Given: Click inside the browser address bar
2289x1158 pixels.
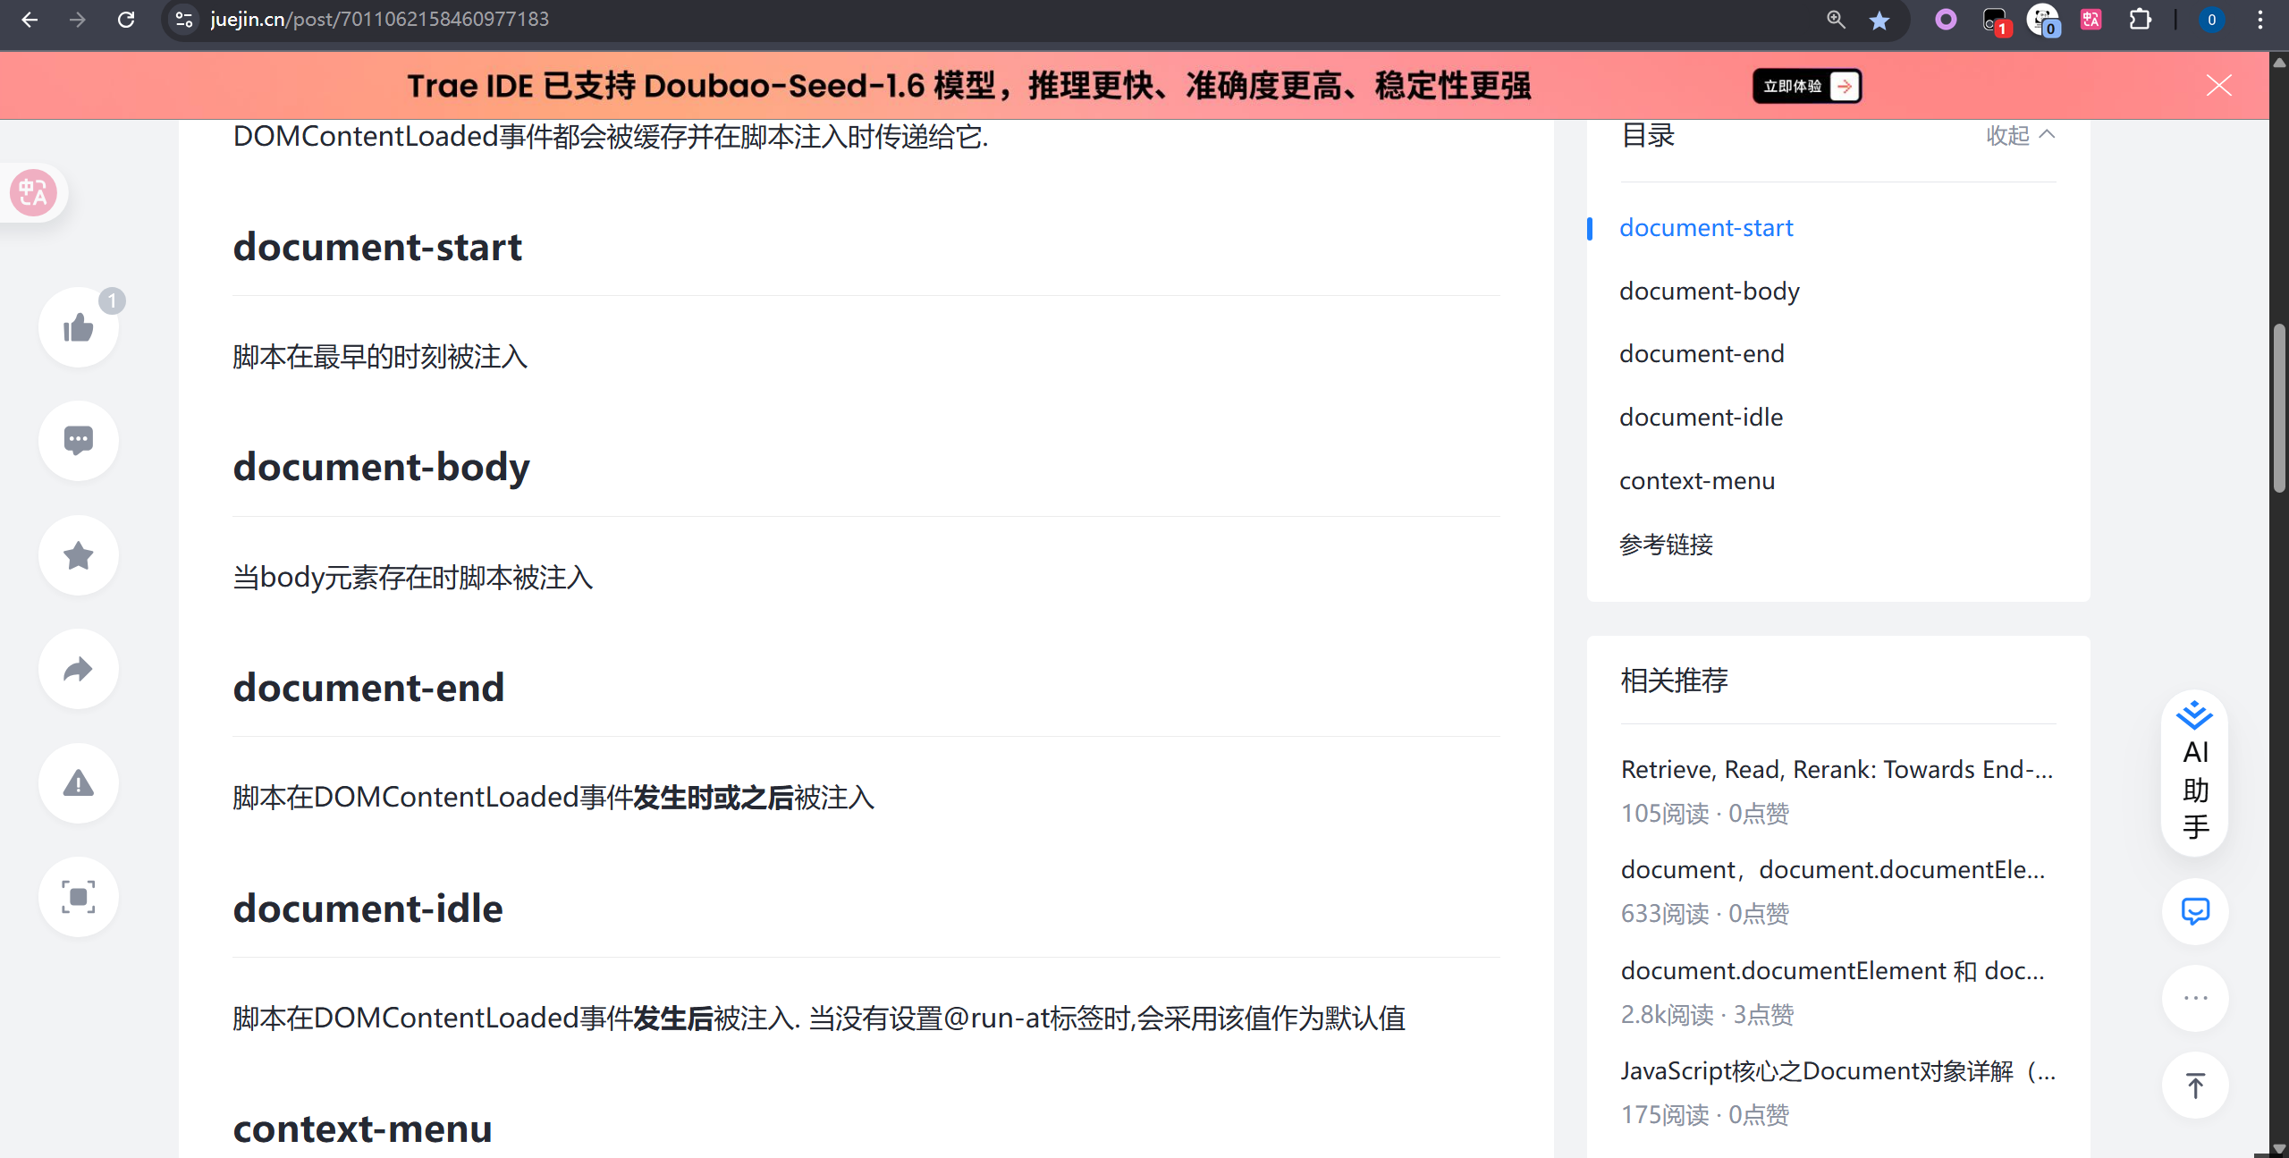Looking at the screenshot, I should pos(626,19).
